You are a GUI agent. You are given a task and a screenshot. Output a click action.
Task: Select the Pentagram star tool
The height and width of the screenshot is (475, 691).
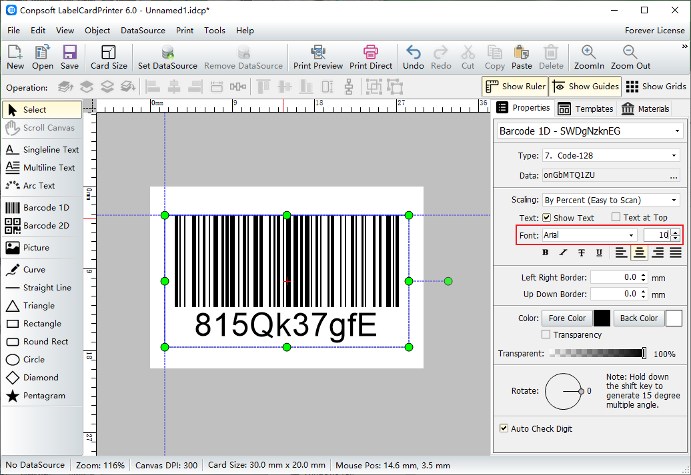coord(42,396)
